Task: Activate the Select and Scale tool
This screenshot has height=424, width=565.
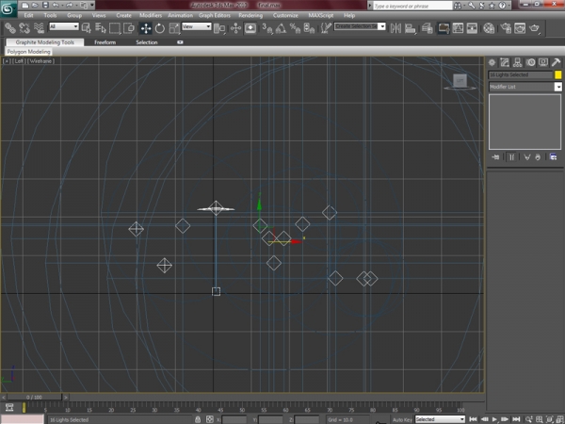Action: point(174,28)
